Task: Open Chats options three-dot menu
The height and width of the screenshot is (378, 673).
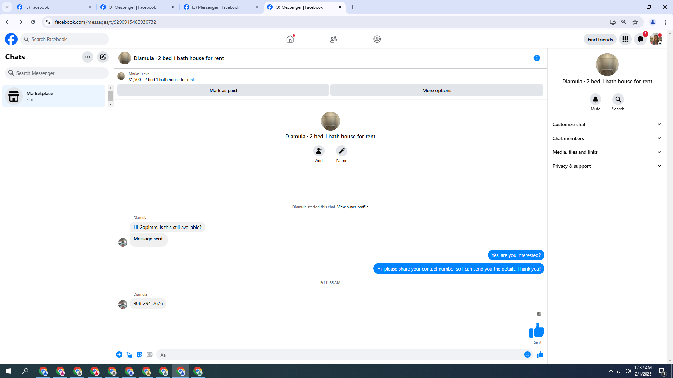Action: tap(88, 57)
